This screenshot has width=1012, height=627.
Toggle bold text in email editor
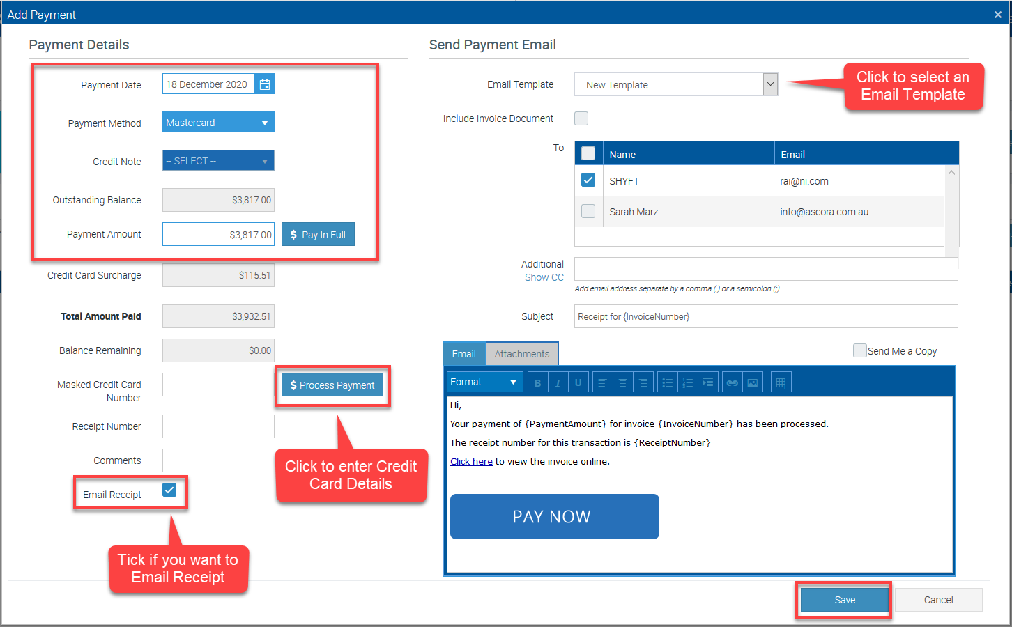point(537,382)
